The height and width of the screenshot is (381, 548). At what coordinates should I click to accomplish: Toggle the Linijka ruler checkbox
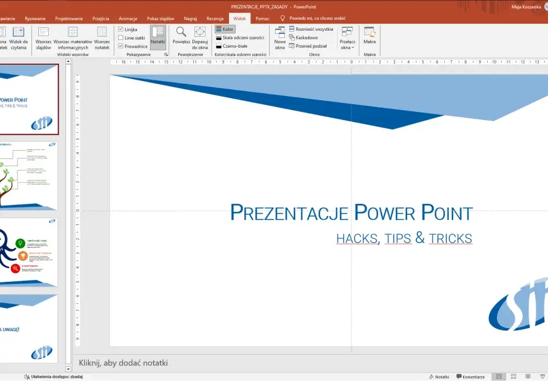(x=121, y=30)
